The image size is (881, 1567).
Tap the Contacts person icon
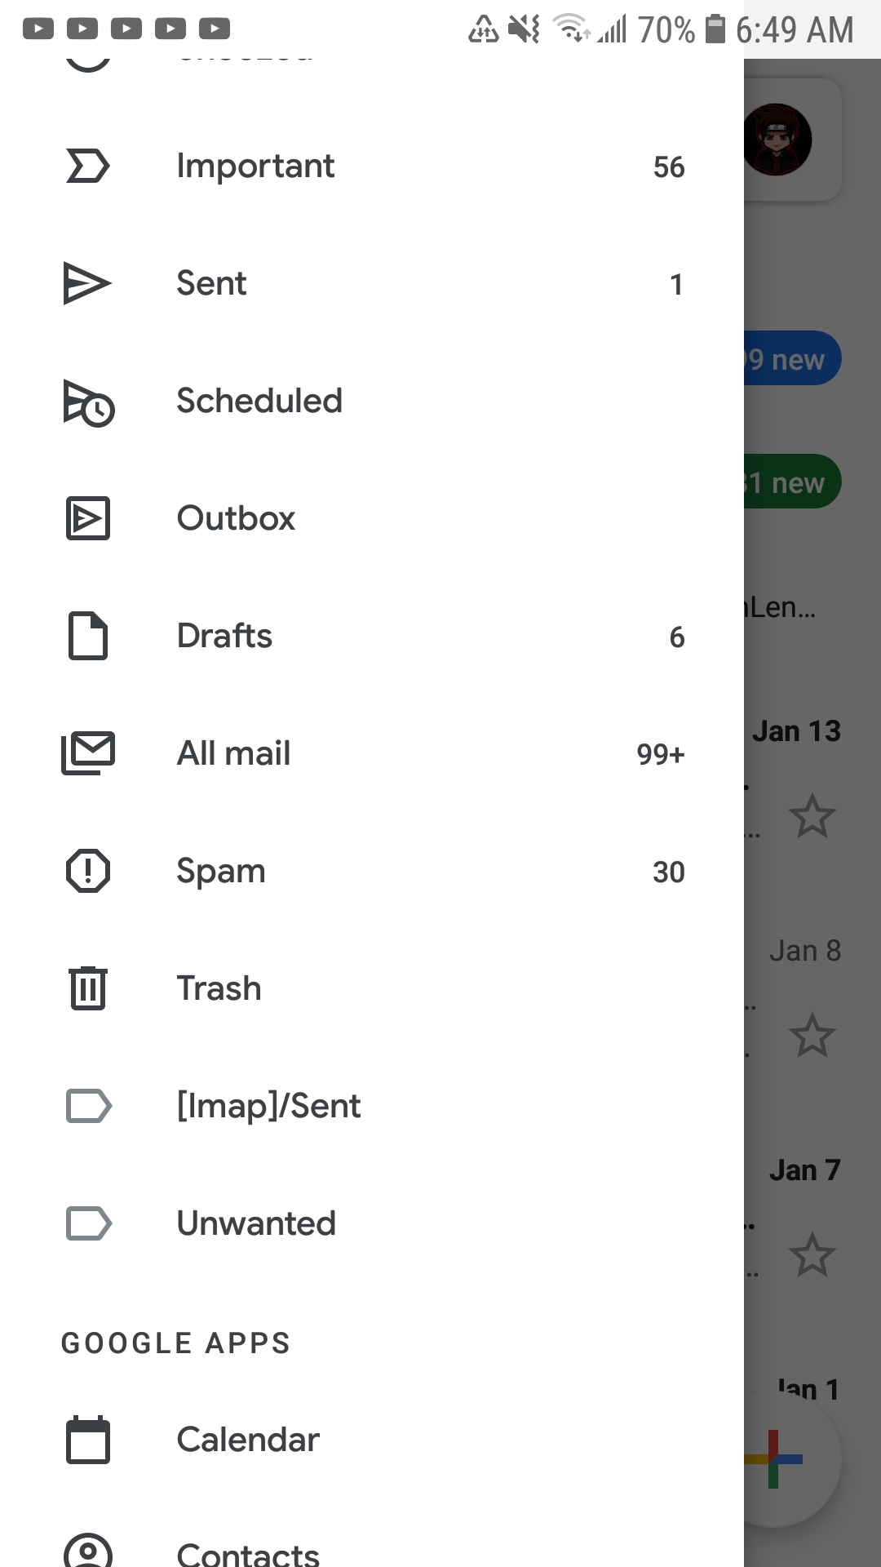pyautogui.click(x=87, y=1551)
